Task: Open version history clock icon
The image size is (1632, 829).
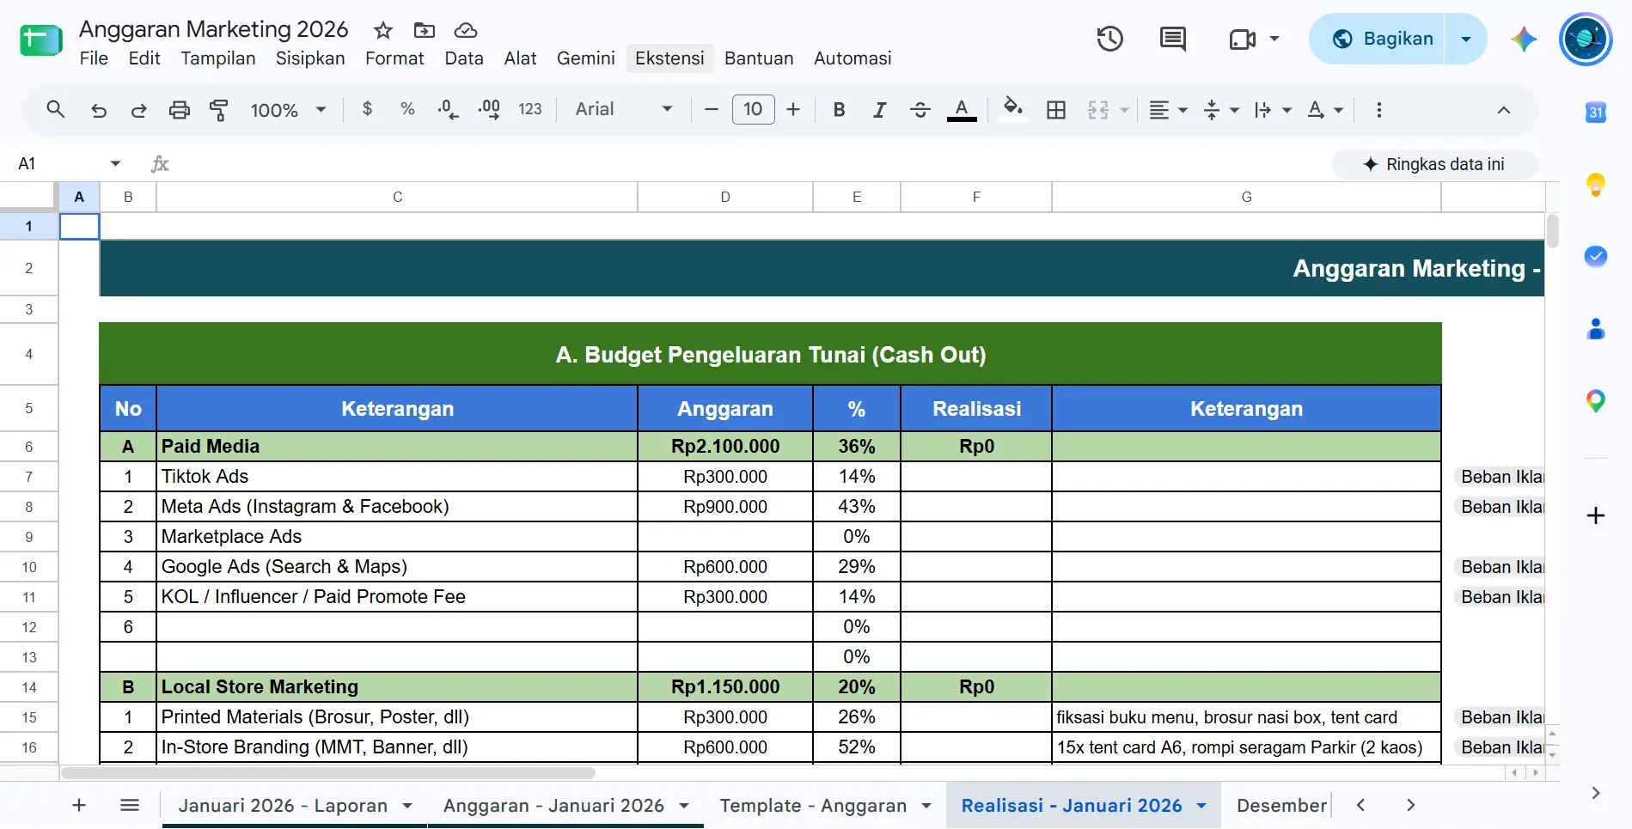Action: click(x=1109, y=39)
